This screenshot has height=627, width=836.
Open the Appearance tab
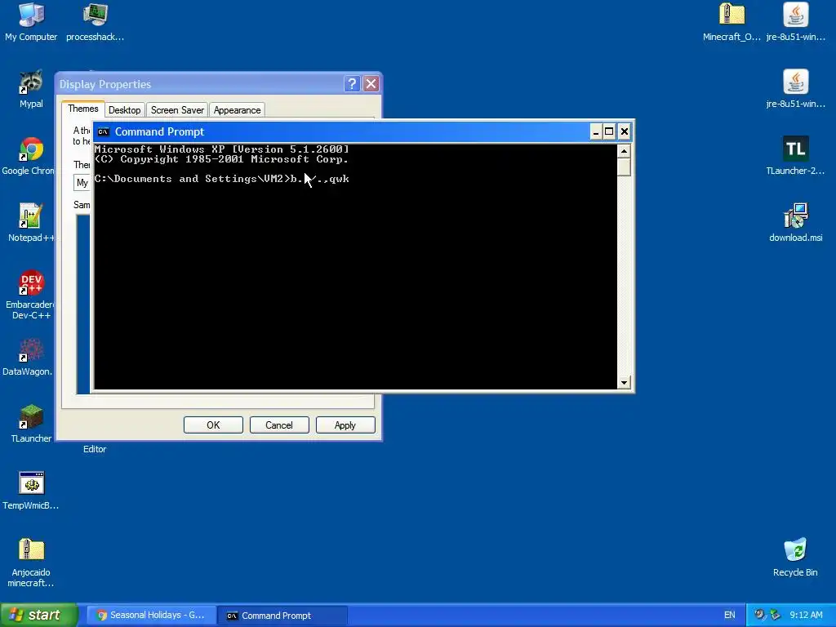pyautogui.click(x=238, y=110)
